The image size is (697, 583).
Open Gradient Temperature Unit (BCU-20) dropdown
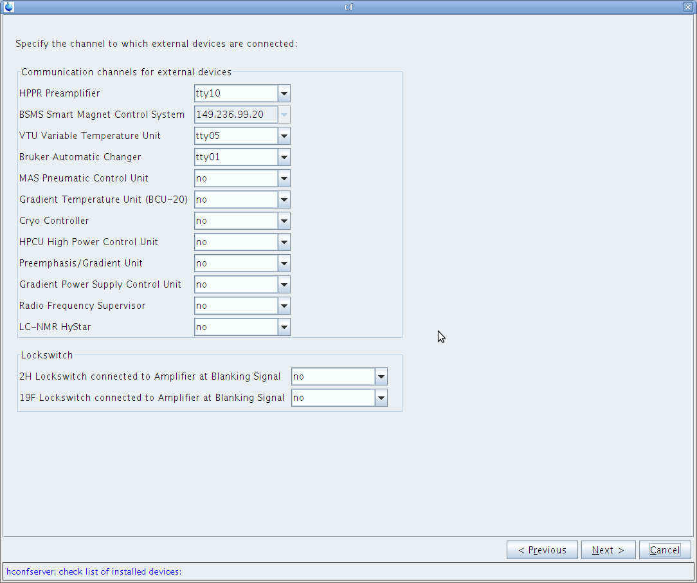click(x=284, y=199)
